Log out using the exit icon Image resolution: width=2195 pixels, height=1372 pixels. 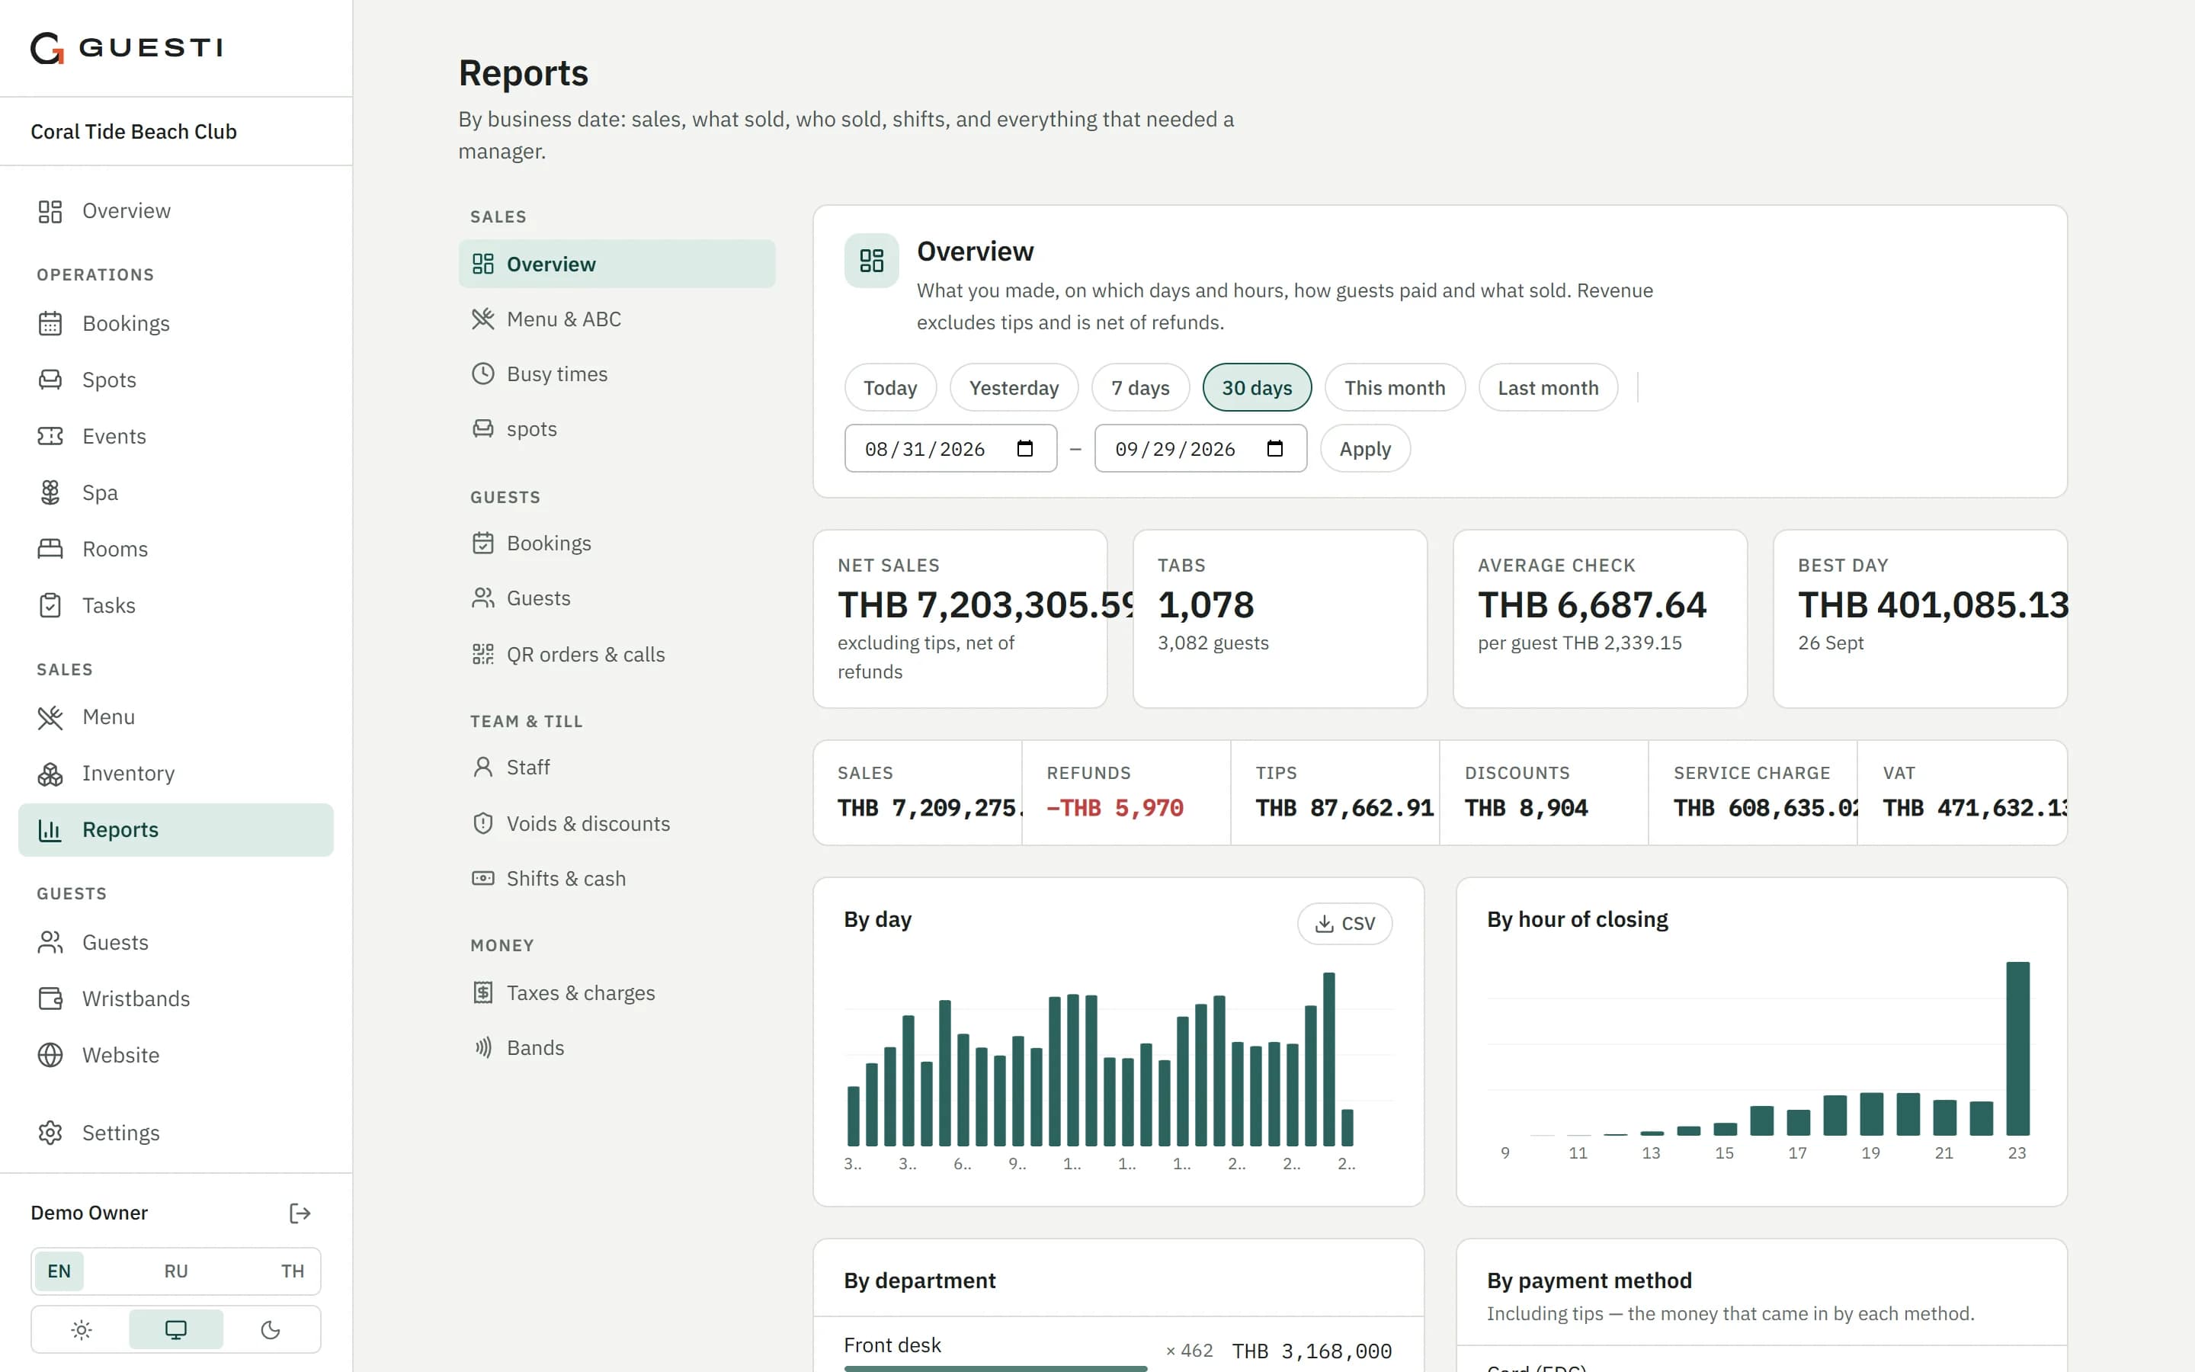[x=300, y=1213]
